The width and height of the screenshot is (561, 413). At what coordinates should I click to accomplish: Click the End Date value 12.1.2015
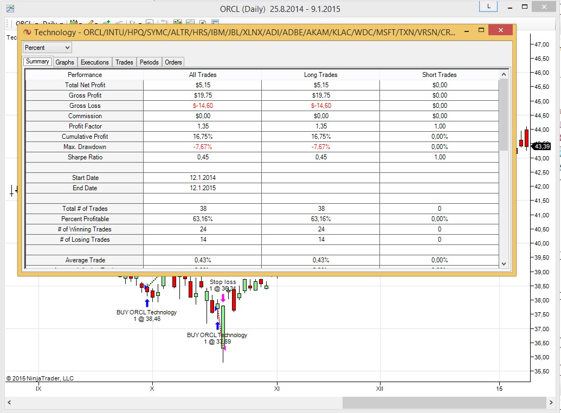pyautogui.click(x=203, y=188)
